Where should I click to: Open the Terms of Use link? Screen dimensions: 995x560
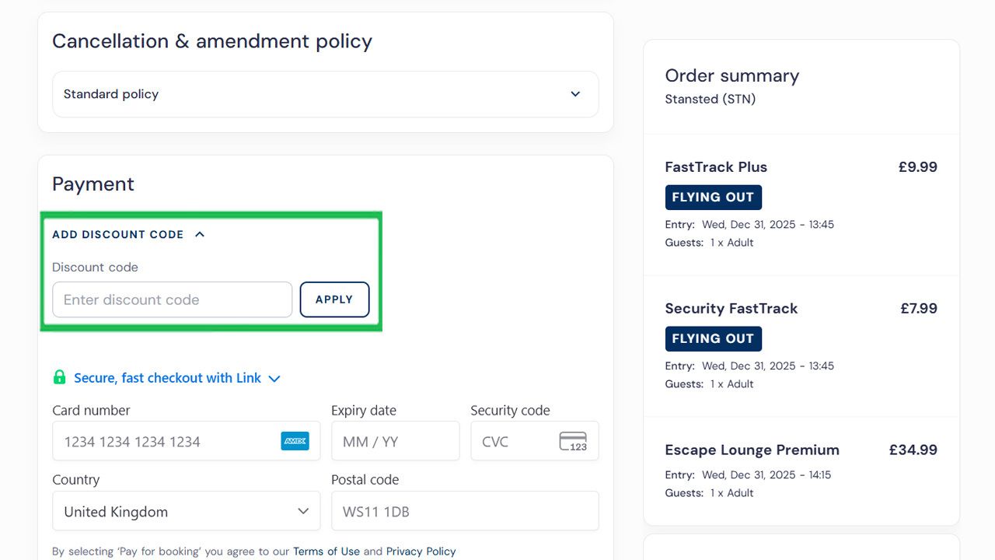click(x=326, y=551)
